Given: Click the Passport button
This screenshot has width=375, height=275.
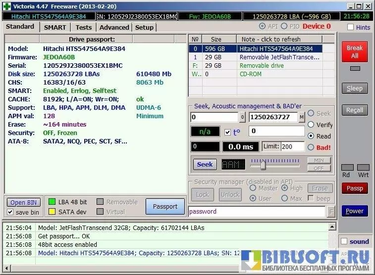Looking at the screenshot, I should pos(165,207).
